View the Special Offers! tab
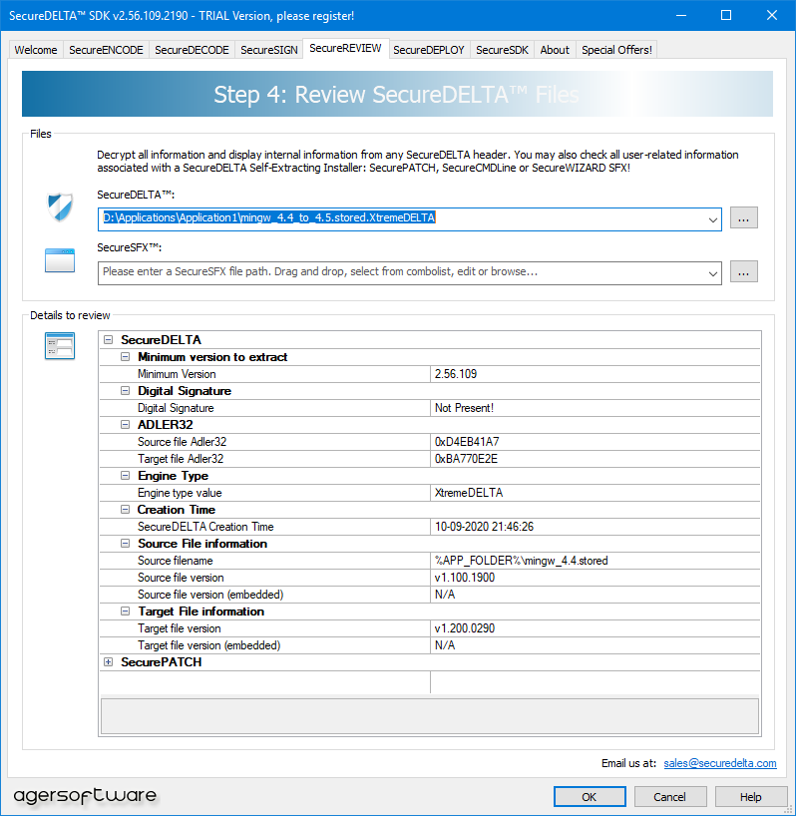 click(x=616, y=50)
